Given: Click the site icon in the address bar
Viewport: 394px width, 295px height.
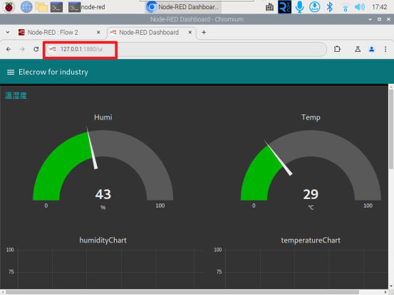Looking at the screenshot, I should coord(53,49).
